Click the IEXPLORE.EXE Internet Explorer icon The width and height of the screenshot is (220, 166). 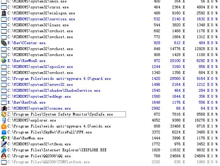(x=4, y=150)
